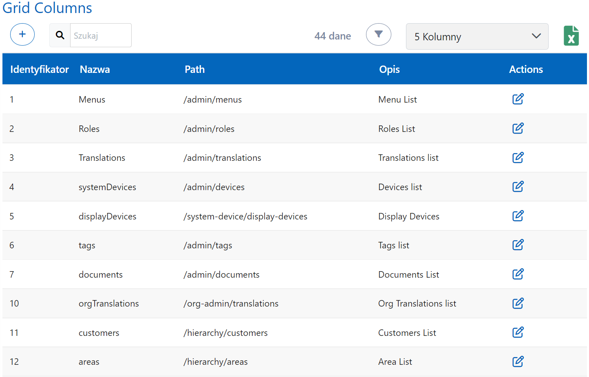Sort by the Identyfikator column header
The height and width of the screenshot is (377, 589).
click(x=40, y=70)
